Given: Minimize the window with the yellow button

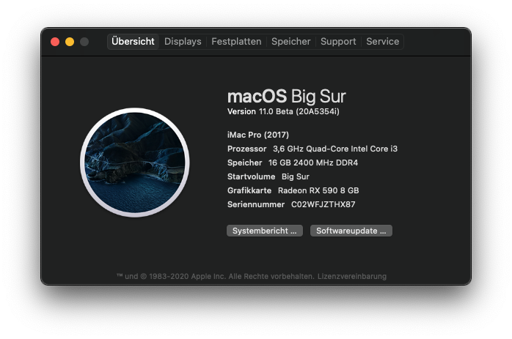Looking at the screenshot, I should coord(70,42).
